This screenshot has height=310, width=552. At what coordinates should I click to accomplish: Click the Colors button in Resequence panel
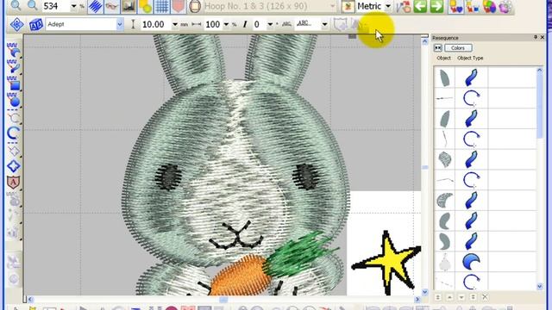[x=458, y=48]
